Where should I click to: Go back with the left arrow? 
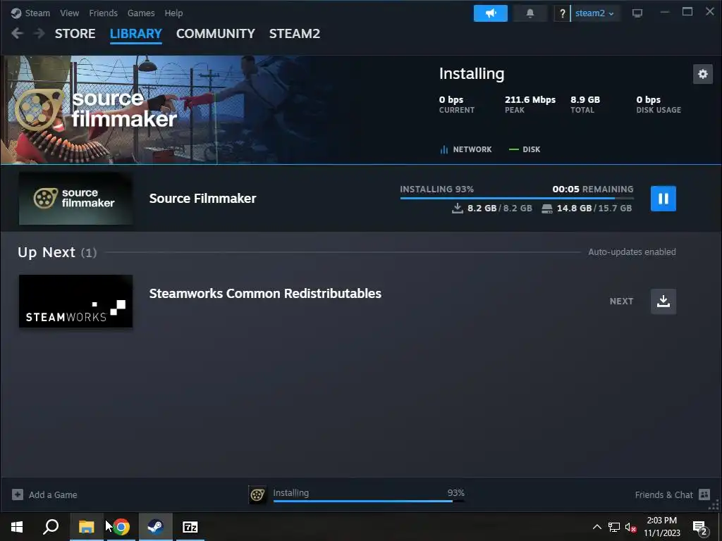coord(17,33)
